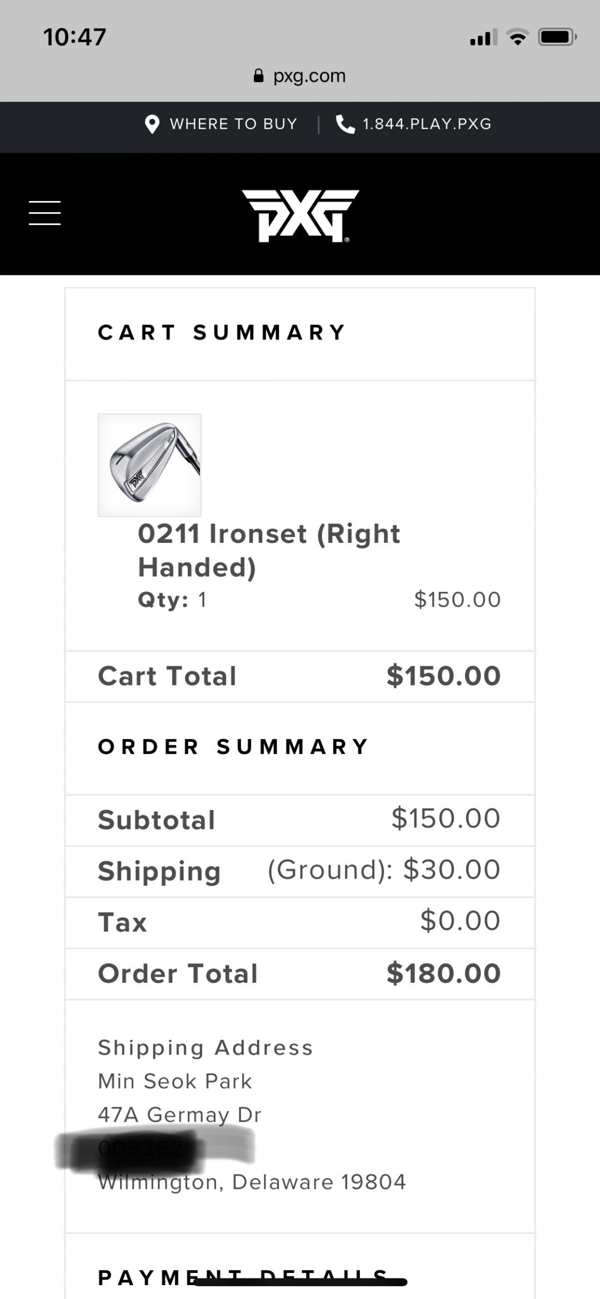The image size is (600, 1299).
Task: Tap the phone handset icon
Action: coord(345,124)
